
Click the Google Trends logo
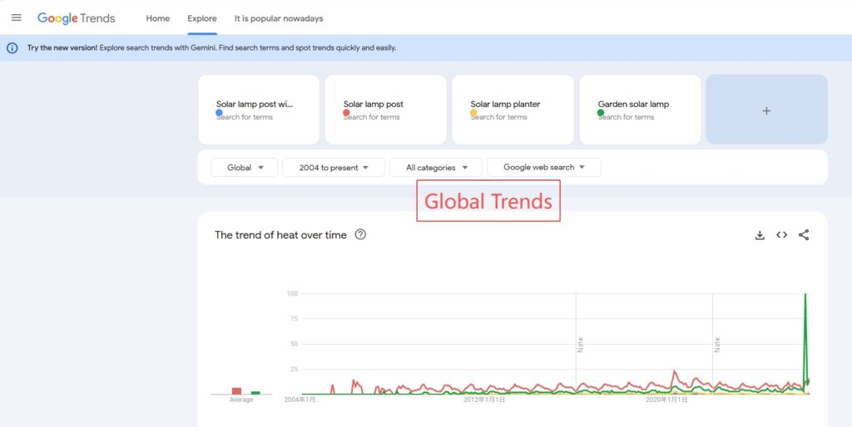pyautogui.click(x=77, y=18)
